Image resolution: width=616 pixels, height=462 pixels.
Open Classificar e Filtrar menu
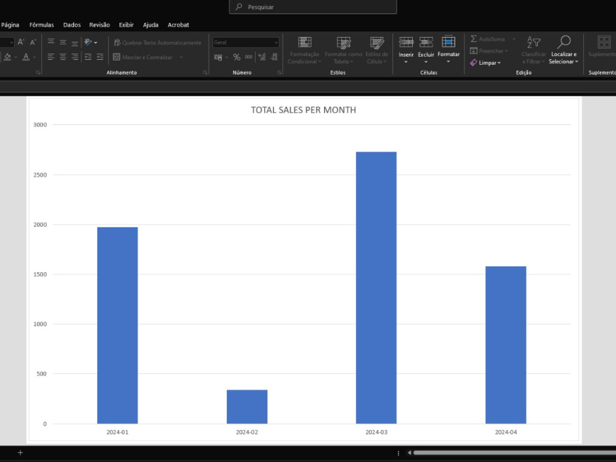point(533,51)
